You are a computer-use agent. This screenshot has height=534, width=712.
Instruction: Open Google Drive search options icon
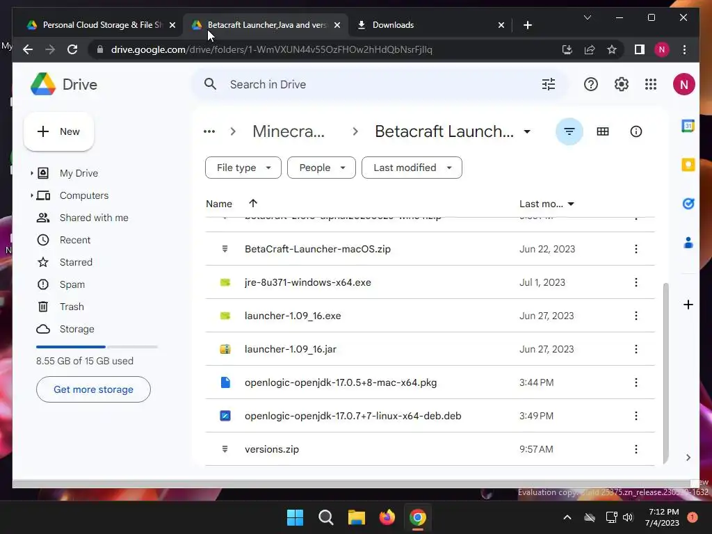(x=549, y=84)
